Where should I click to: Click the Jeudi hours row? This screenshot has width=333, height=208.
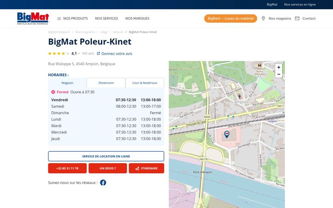pos(106,139)
